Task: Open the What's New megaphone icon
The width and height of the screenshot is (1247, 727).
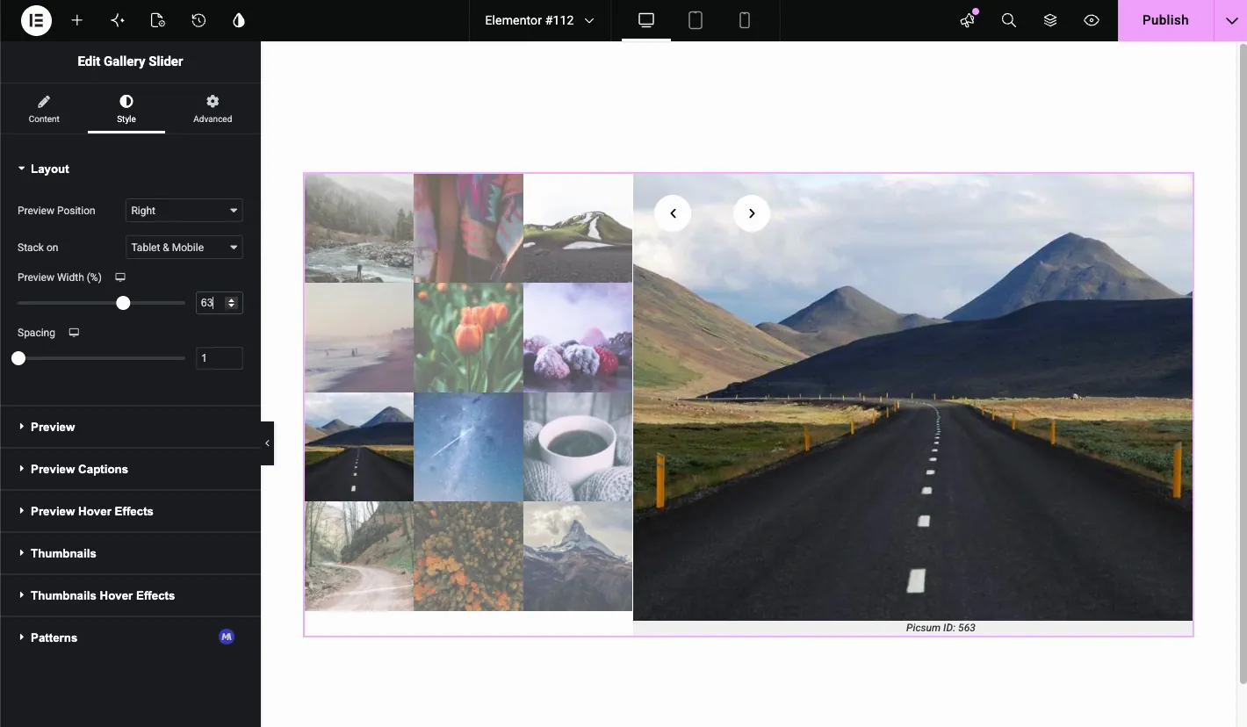Action: tap(968, 20)
